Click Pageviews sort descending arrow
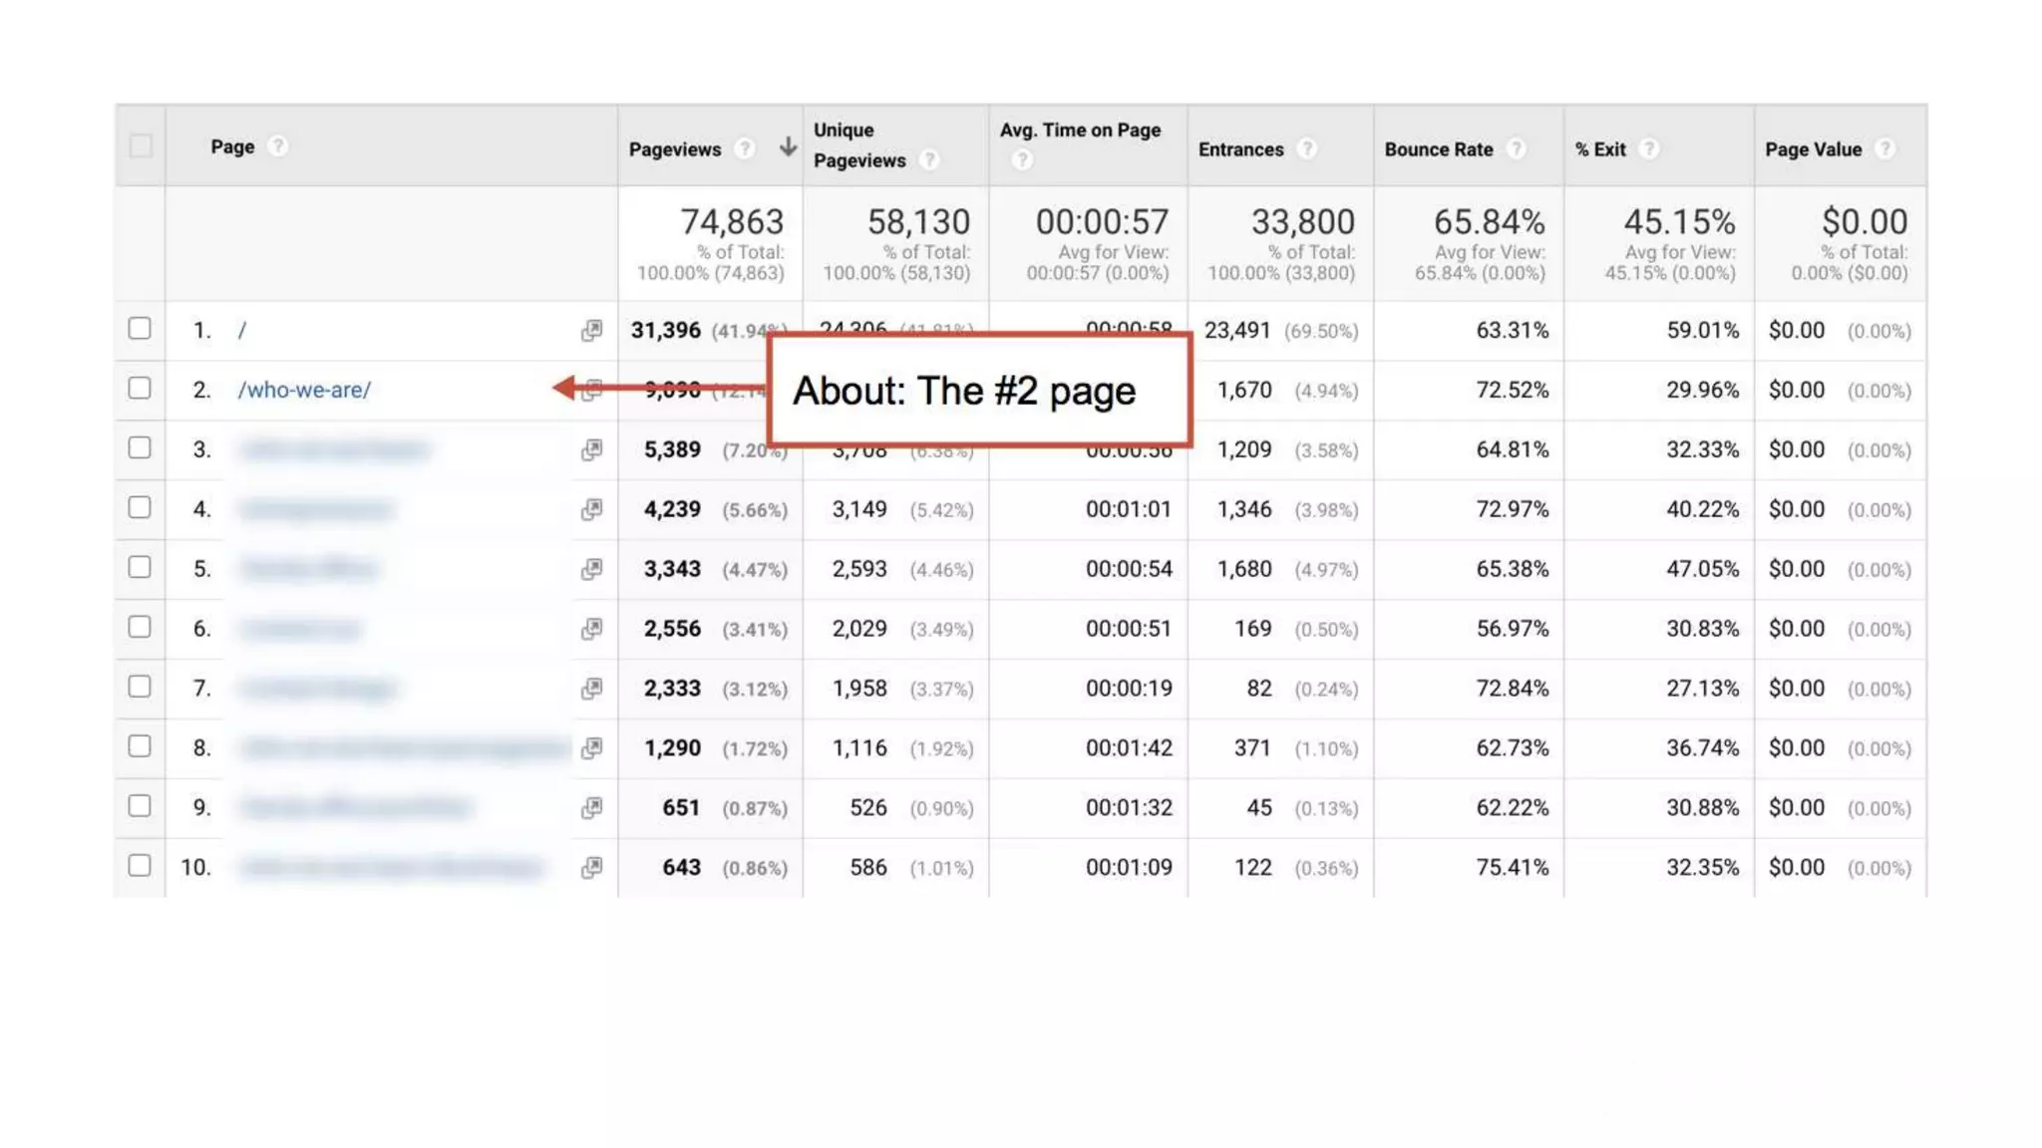 [x=788, y=147]
